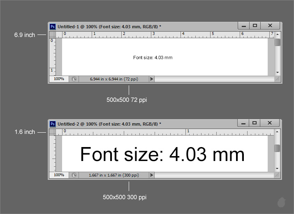Viewport: 294px width, 214px height.
Task: Click the resize grip of Untitled-2 window
Action: click(x=278, y=175)
